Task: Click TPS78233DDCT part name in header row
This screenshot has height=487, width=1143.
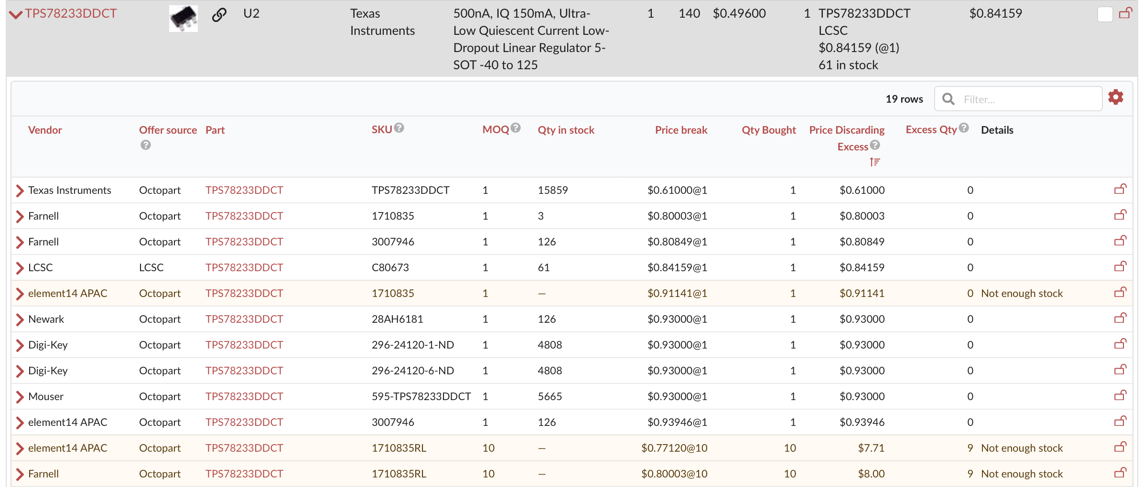Action: tap(71, 13)
